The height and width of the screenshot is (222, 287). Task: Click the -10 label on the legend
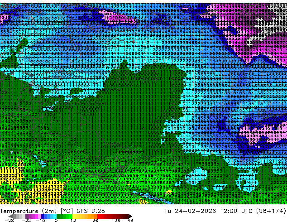41,220
